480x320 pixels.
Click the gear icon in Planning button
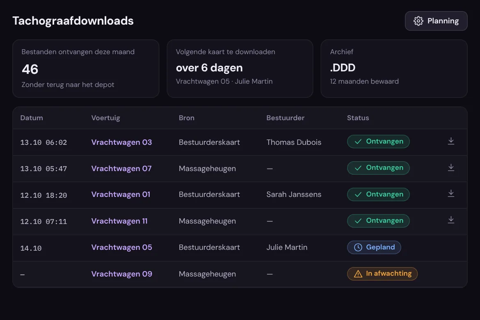pos(418,21)
